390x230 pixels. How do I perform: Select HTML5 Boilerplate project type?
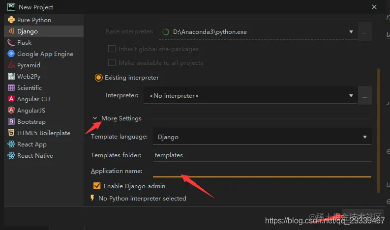[44, 133]
